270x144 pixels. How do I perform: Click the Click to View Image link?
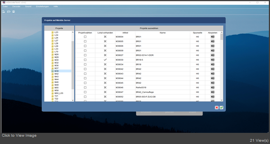click(x=19, y=136)
